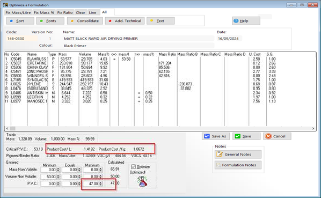Click Consolidate button

pos(85,21)
